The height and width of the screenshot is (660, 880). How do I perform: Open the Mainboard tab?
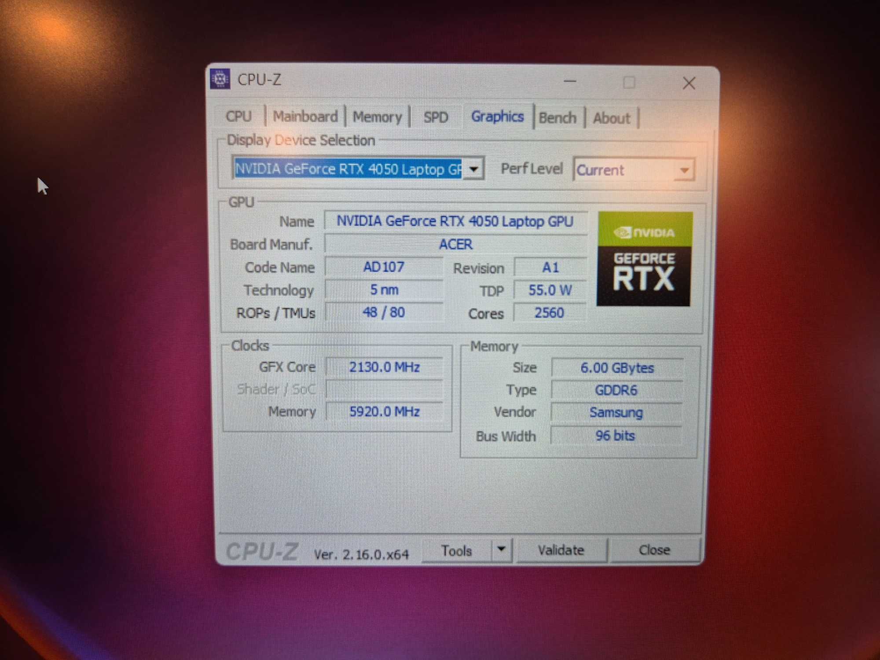pyautogui.click(x=305, y=117)
